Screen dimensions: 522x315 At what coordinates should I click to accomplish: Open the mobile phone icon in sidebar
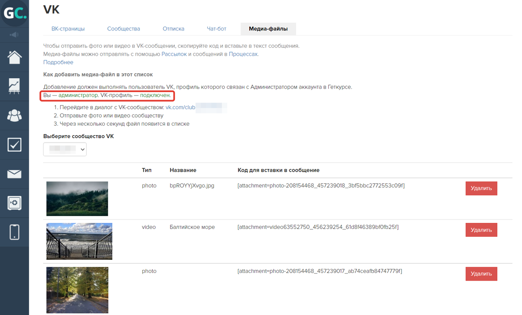tap(14, 232)
